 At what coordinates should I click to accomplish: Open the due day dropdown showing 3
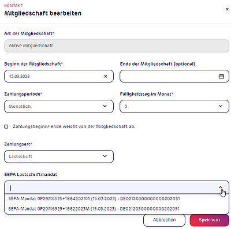[x=174, y=106]
